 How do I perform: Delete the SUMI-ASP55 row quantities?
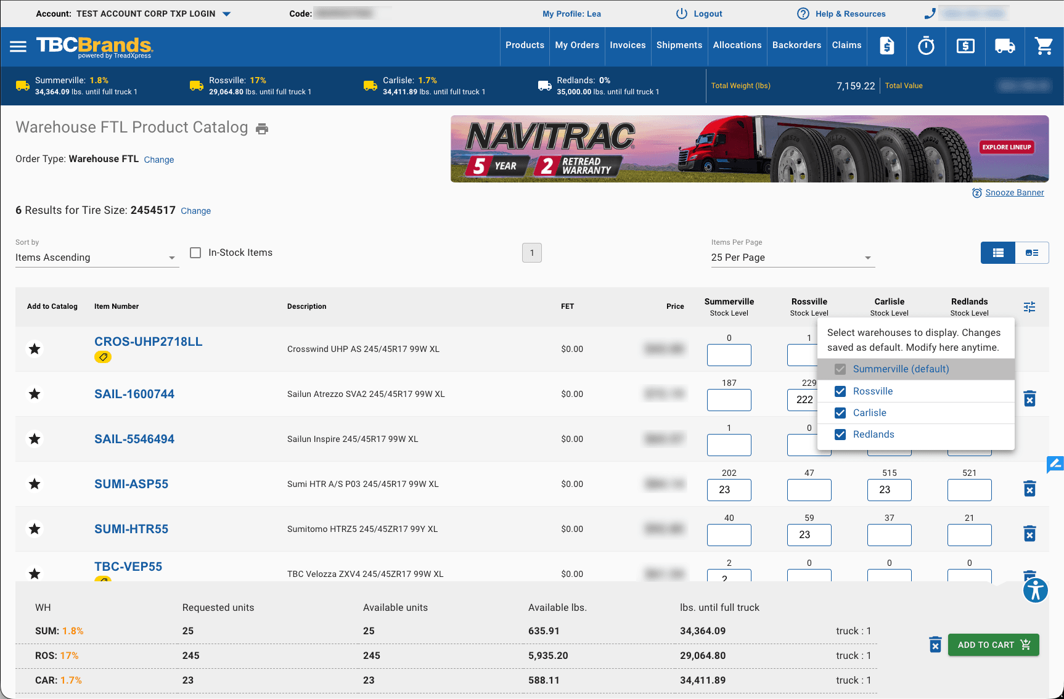point(1029,489)
